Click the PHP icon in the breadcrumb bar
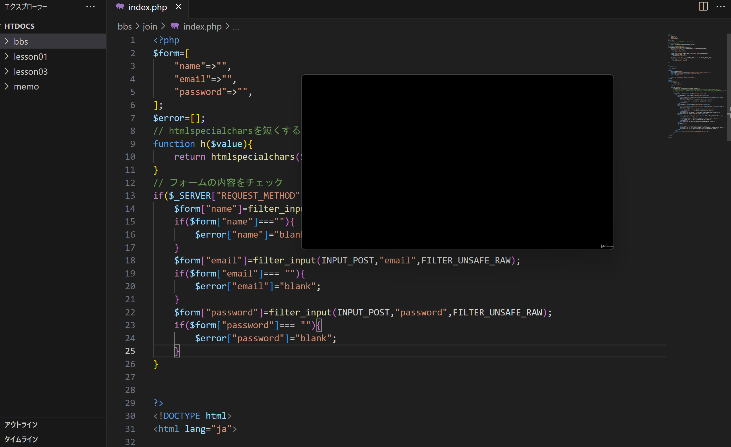Viewport: 731px width, 447px height. pos(175,26)
